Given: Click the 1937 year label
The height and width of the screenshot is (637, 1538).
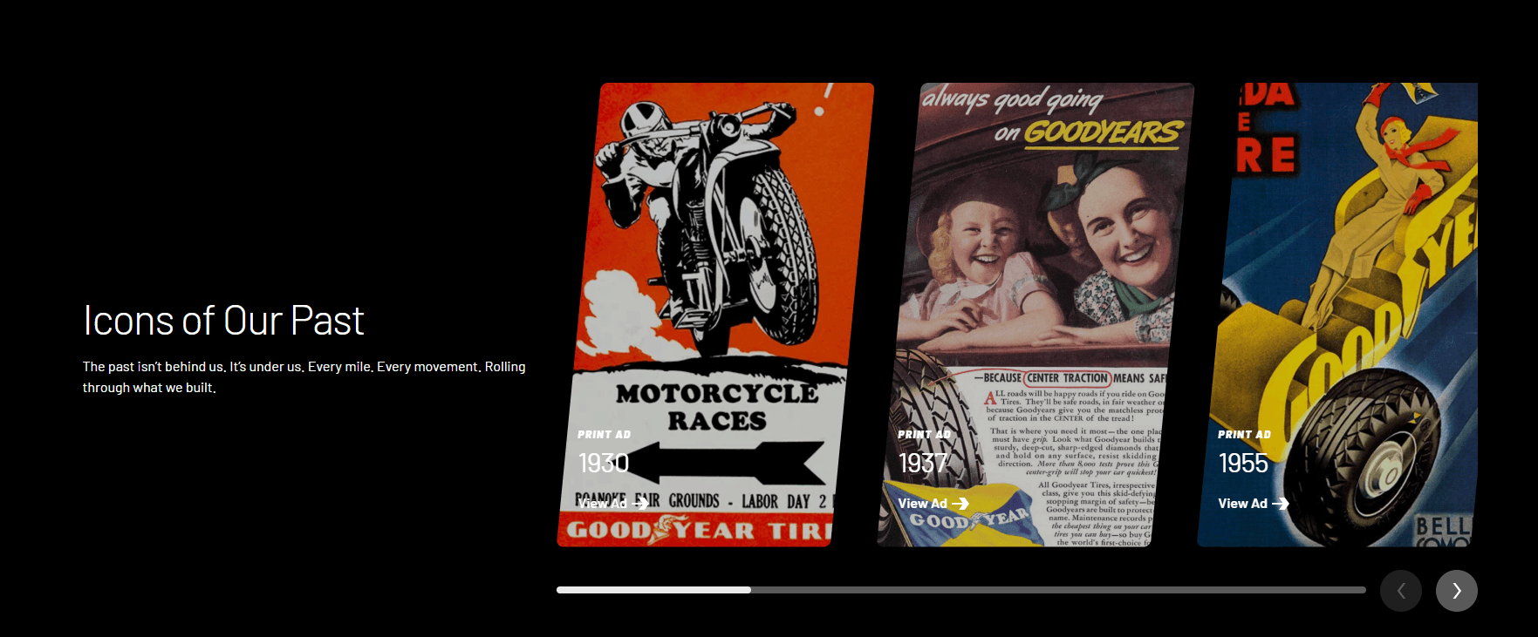Looking at the screenshot, I should pos(923,463).
